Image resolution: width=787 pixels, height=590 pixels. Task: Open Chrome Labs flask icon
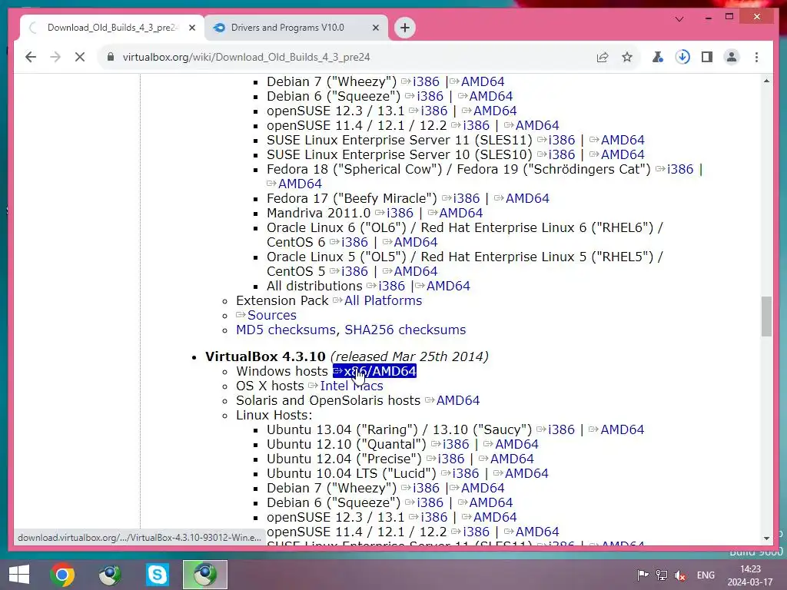pos(658,57)
